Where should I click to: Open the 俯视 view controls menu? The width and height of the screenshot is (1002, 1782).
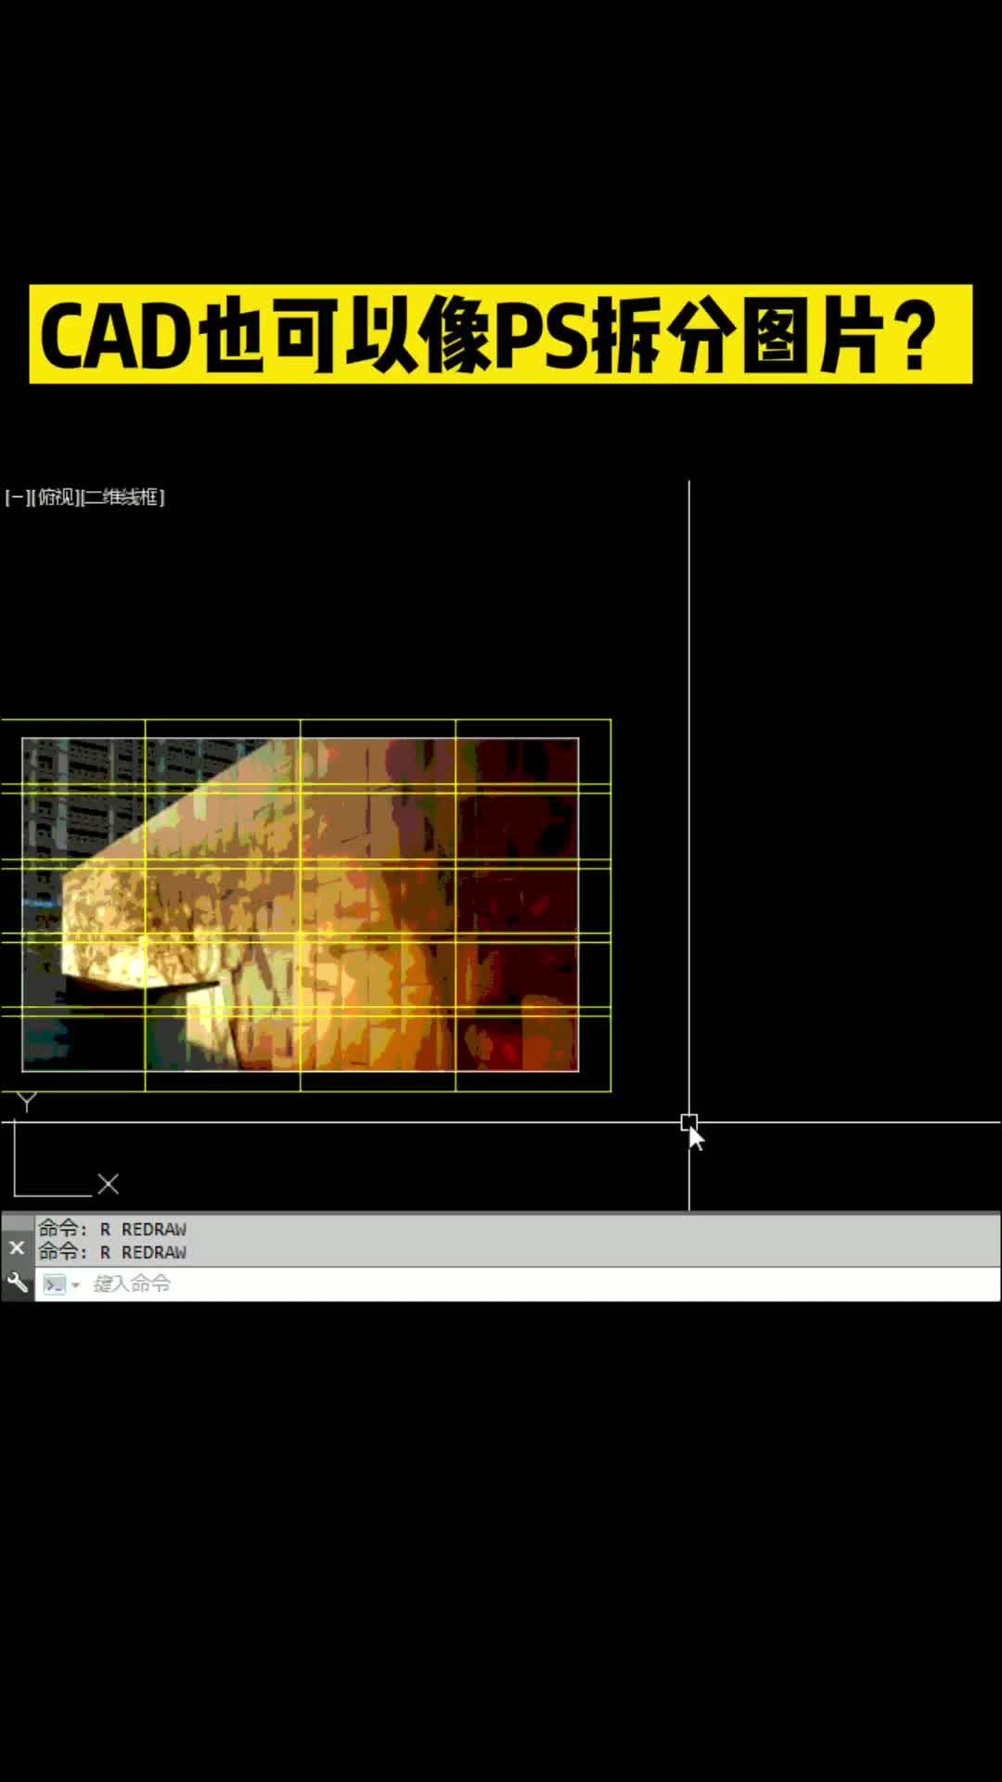coord(56,497)
